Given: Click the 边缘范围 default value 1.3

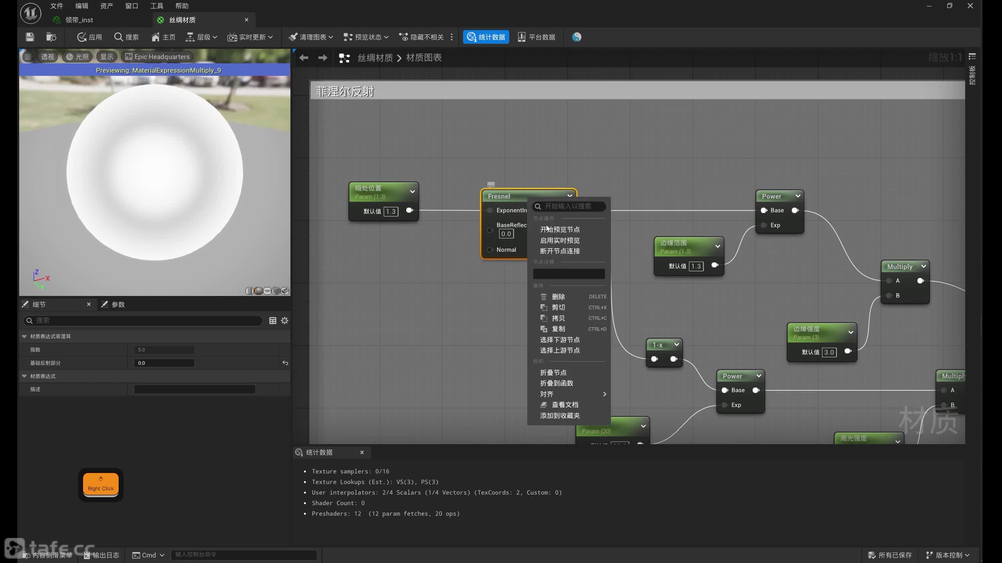Looking at the screenshot, I should coord(696,266).
